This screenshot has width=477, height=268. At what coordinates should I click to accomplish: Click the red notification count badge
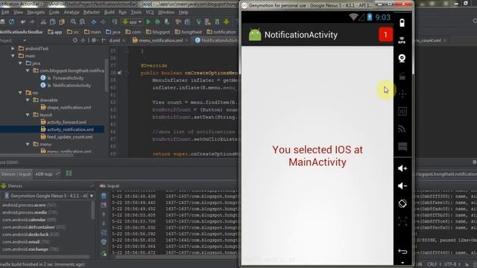385,35
